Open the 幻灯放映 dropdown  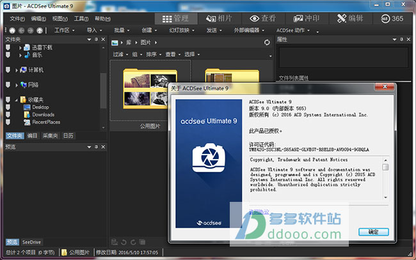pos(182,31)
